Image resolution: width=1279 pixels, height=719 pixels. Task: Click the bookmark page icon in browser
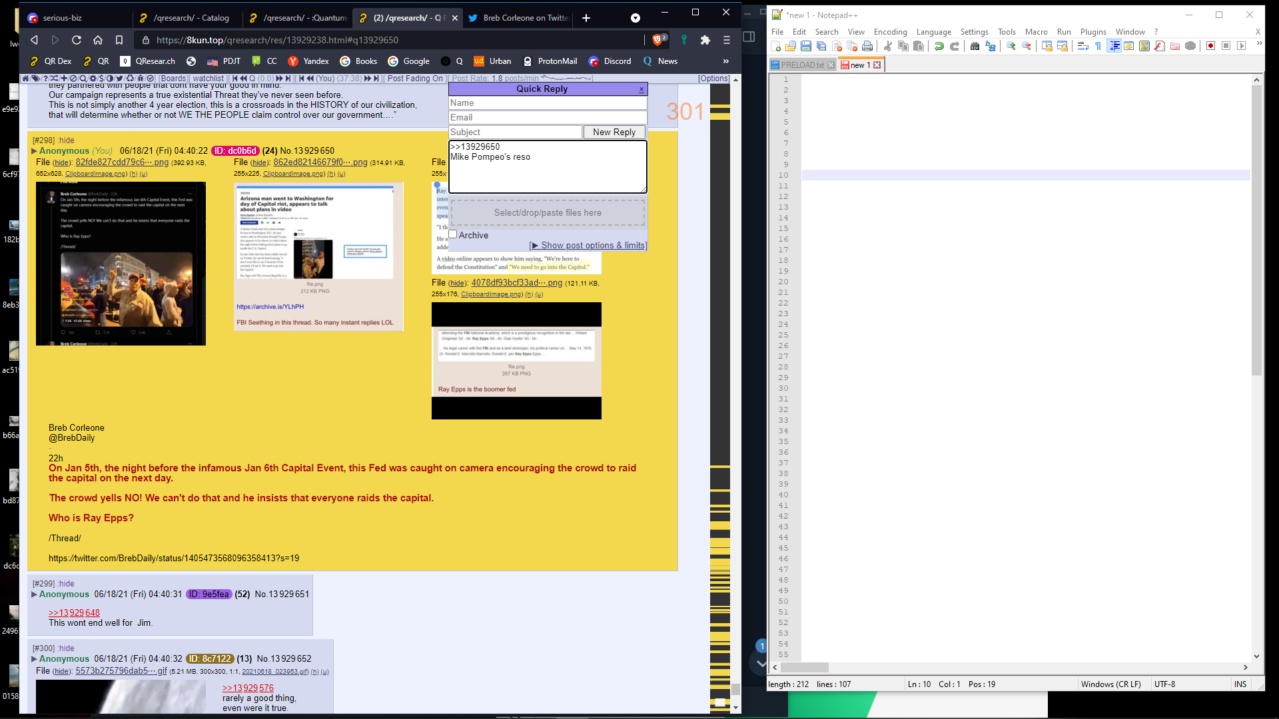[x=119, y=40]
